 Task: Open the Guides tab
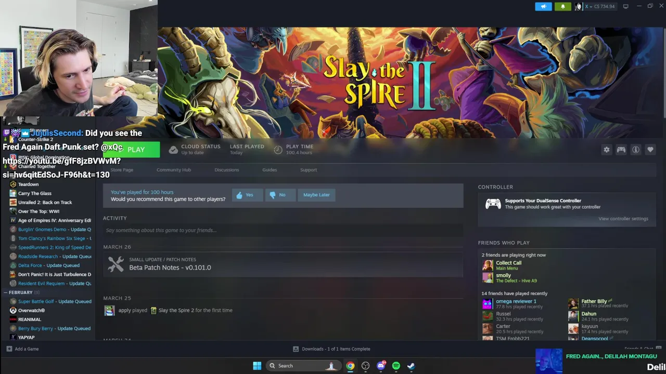(x=270, y=170)
